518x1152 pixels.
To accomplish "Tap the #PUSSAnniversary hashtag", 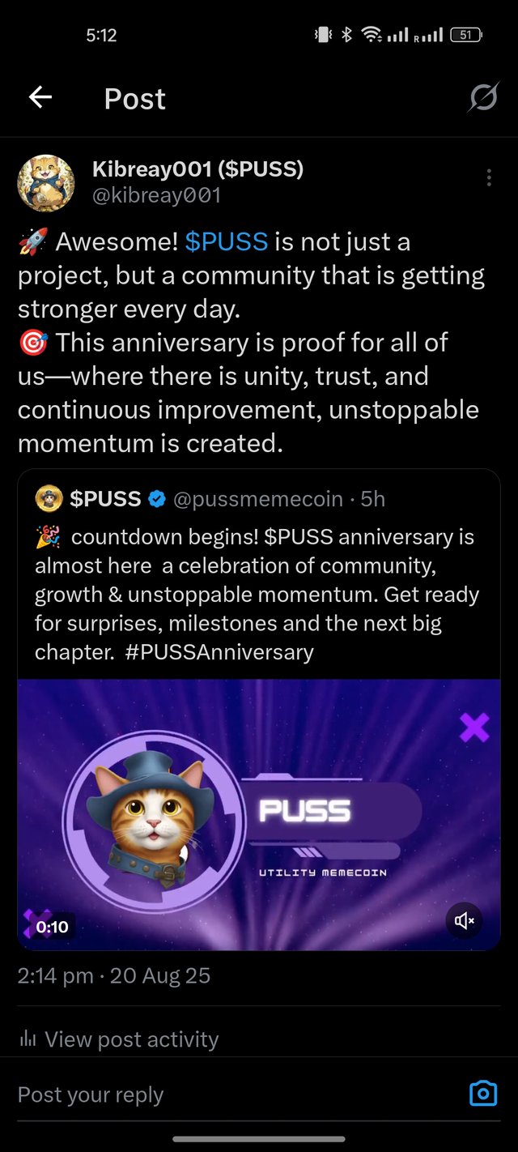I will pos(219,652).
